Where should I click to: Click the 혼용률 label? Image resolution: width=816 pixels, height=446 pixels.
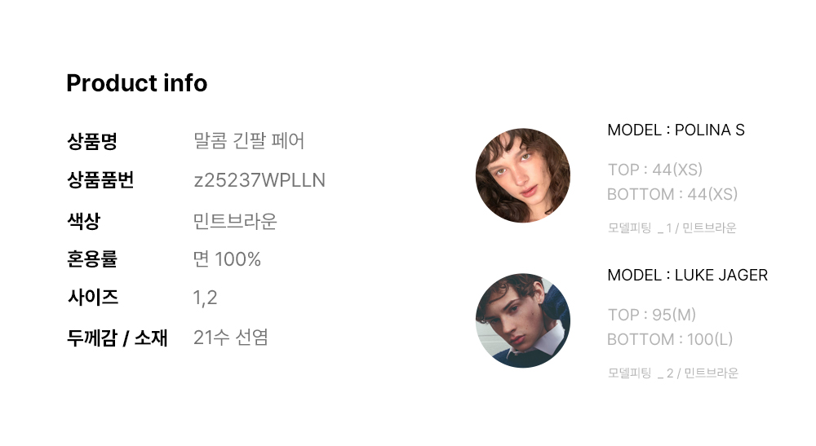[92, 259]
